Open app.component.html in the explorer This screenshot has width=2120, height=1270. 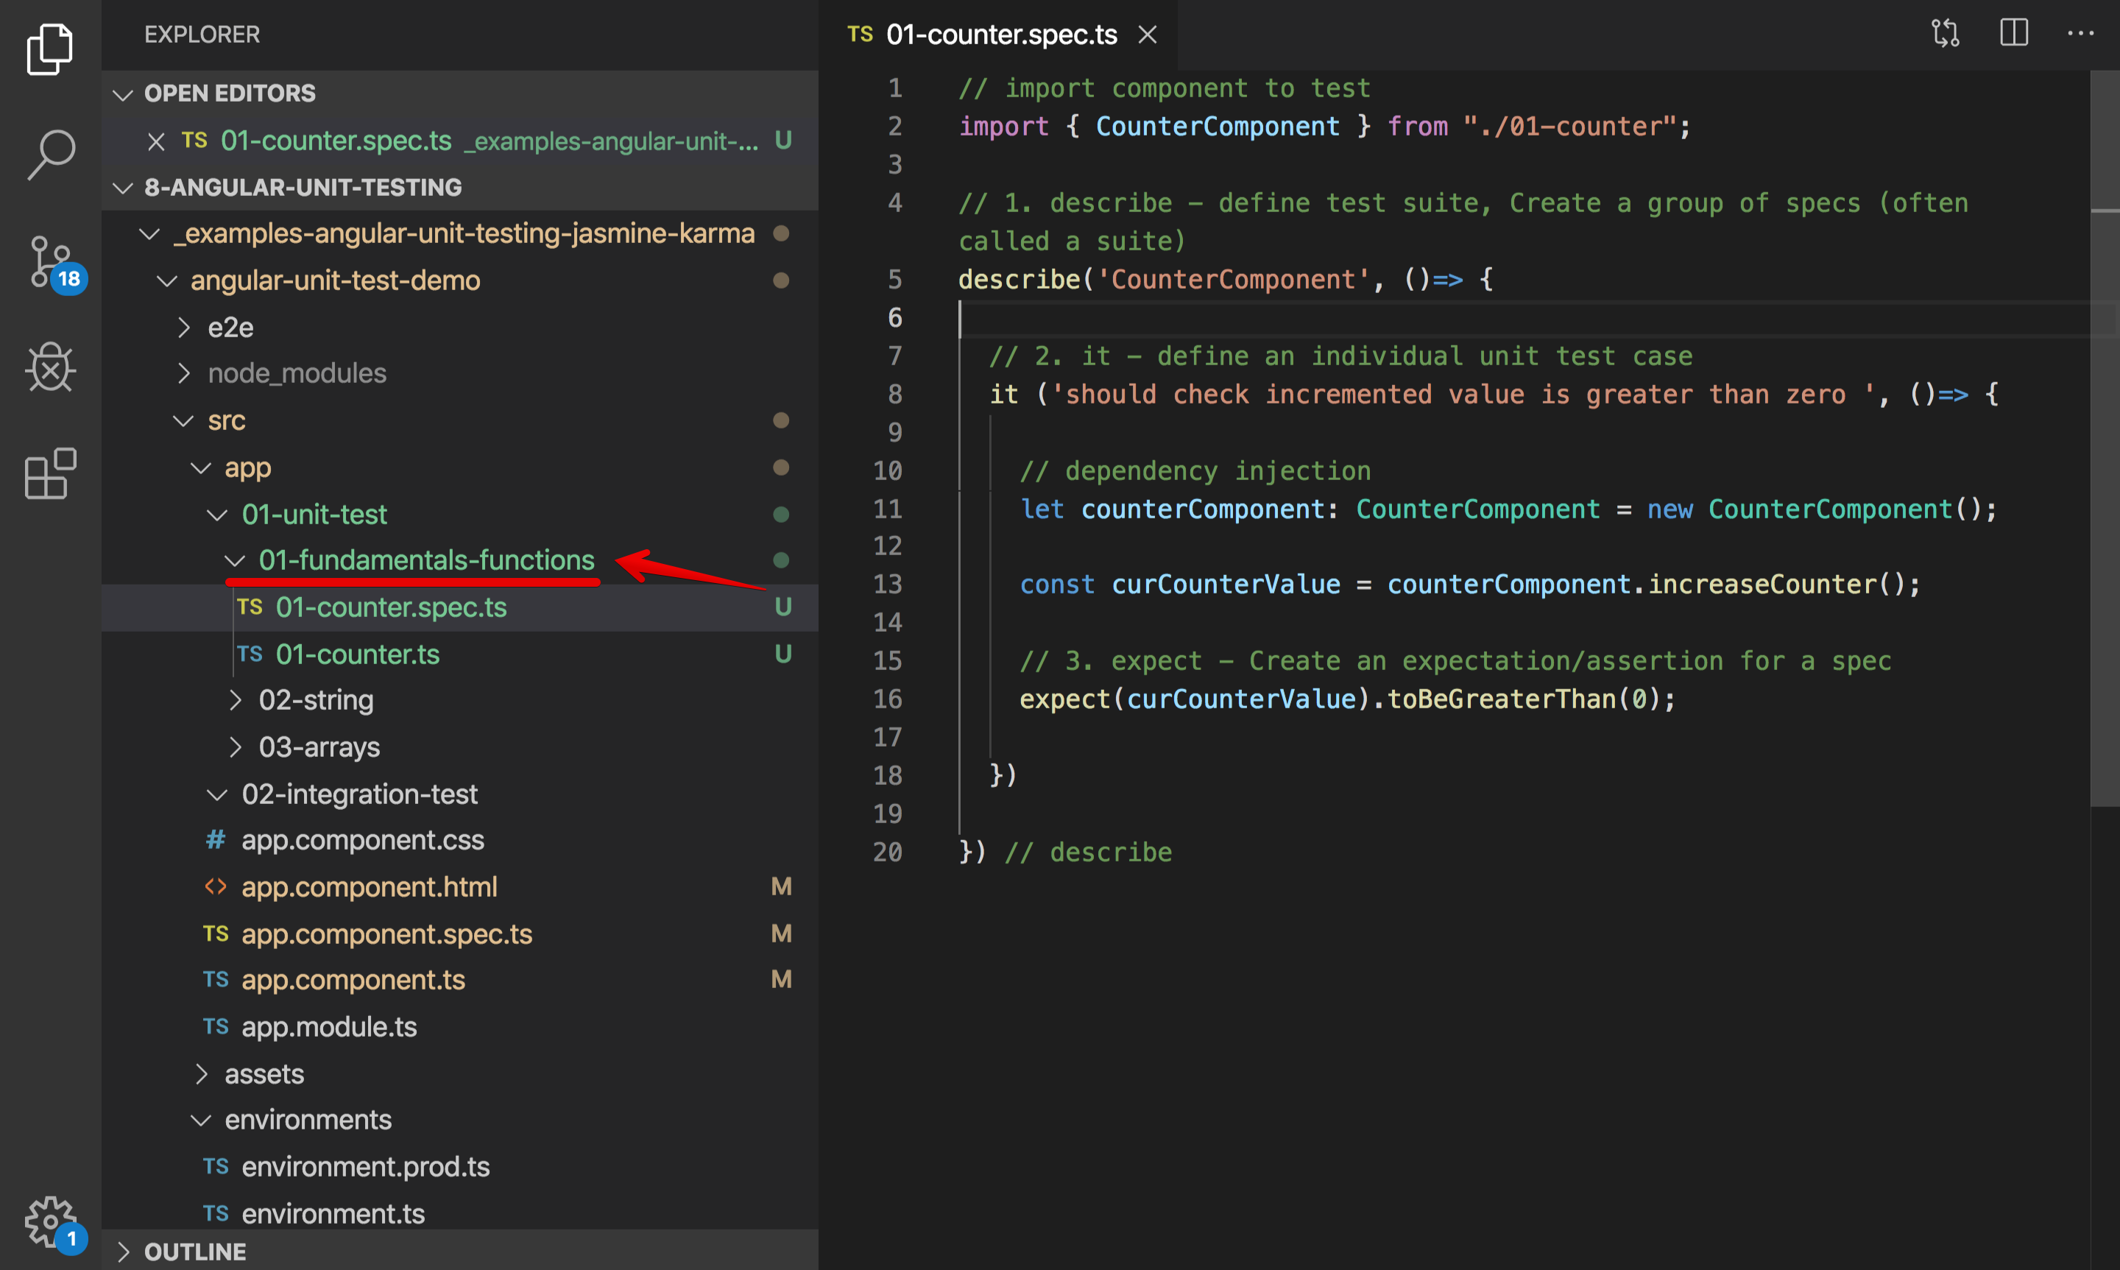(x=369, y=886)
